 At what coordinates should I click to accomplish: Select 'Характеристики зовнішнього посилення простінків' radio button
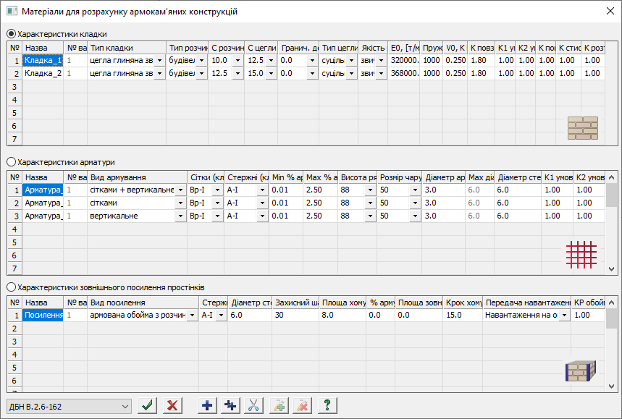click(x=11, y=287)
